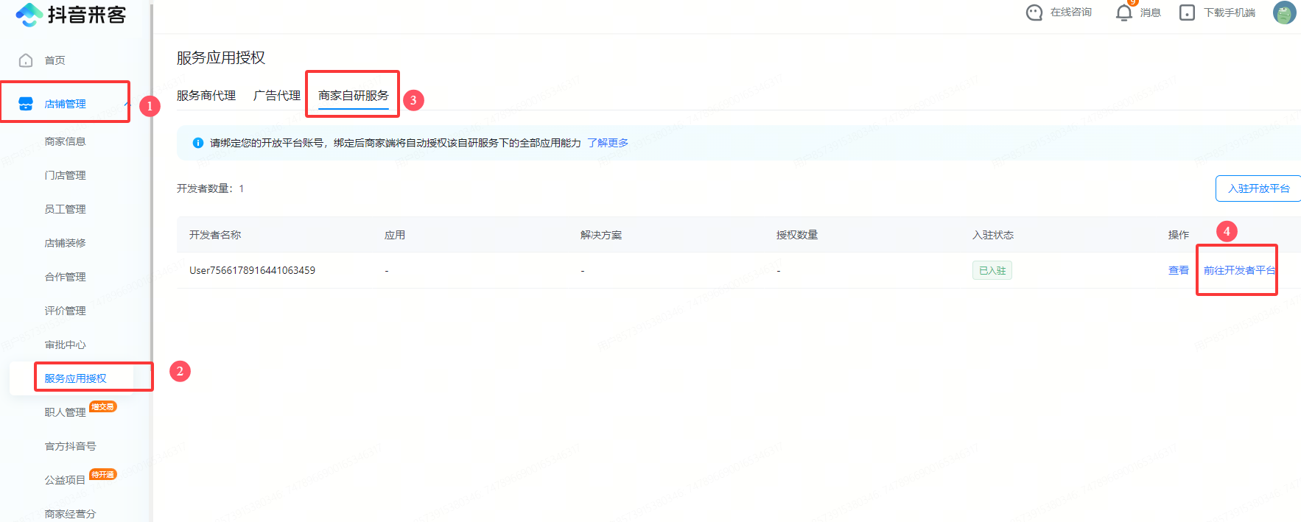Select 员工管理 sidebar item
The image size is (1301, 522).
click(65, 209)
